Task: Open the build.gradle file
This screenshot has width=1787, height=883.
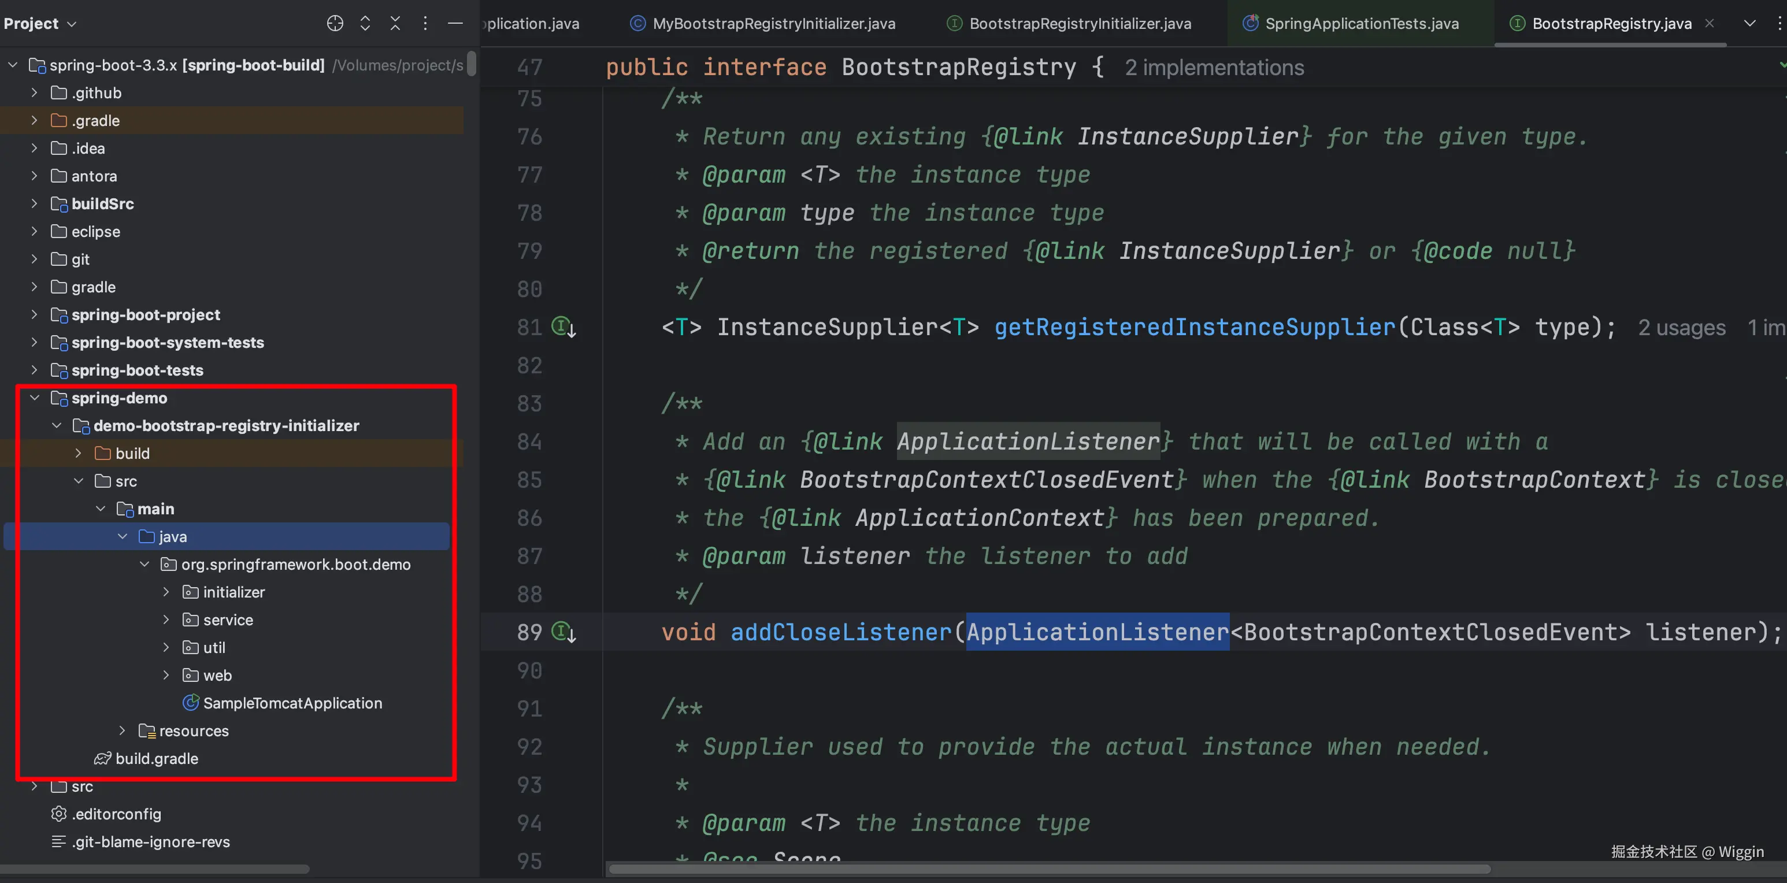Action: (157, 758)
